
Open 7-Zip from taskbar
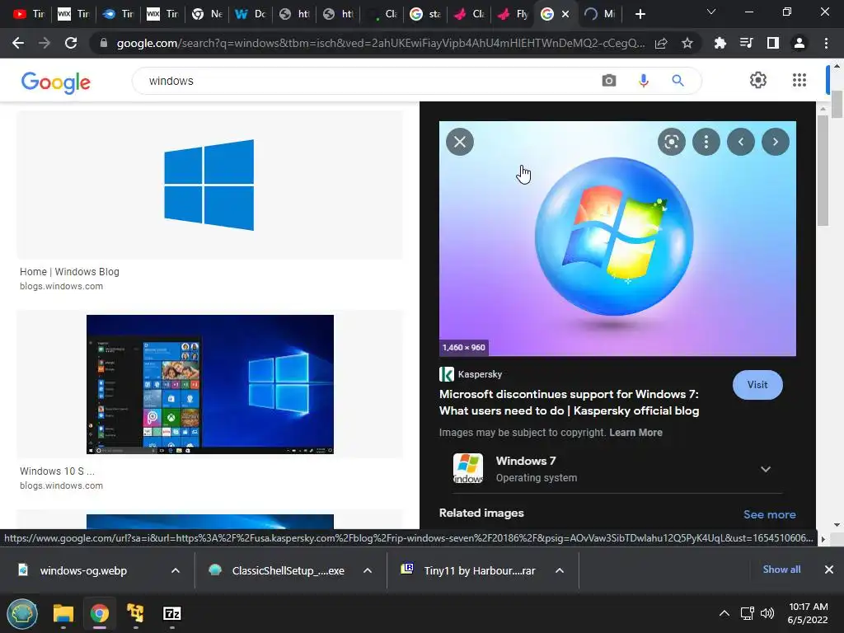point(171,613)
